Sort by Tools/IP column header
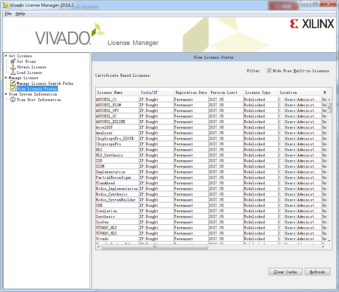This screenshot has width=339, height=292. coord(156,92)
